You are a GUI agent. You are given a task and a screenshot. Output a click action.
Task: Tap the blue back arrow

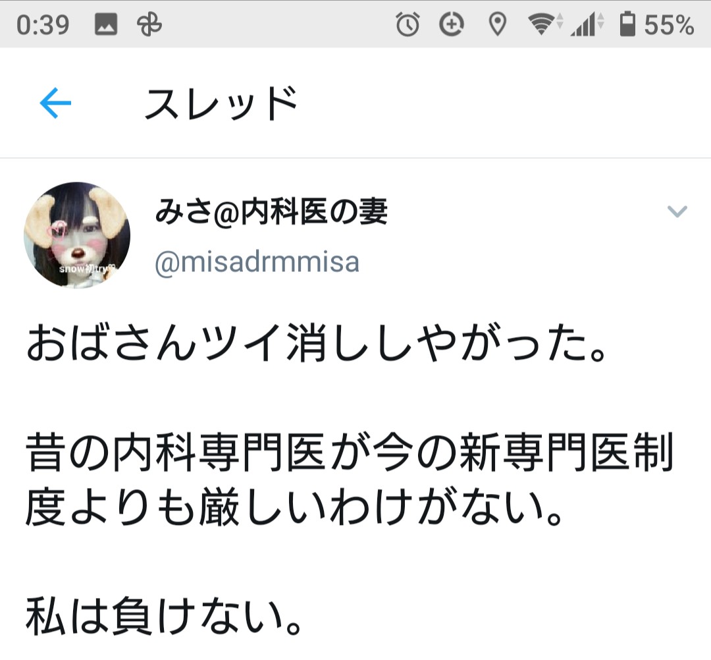55,103
